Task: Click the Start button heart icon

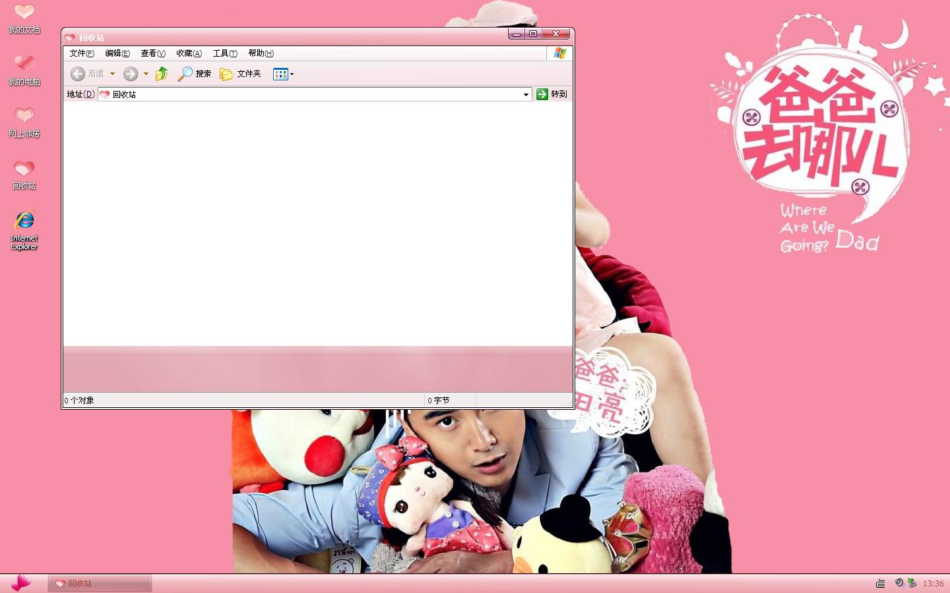Action: coord(20,582)
